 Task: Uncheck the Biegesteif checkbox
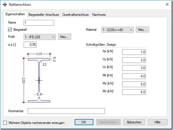(10, 30)
